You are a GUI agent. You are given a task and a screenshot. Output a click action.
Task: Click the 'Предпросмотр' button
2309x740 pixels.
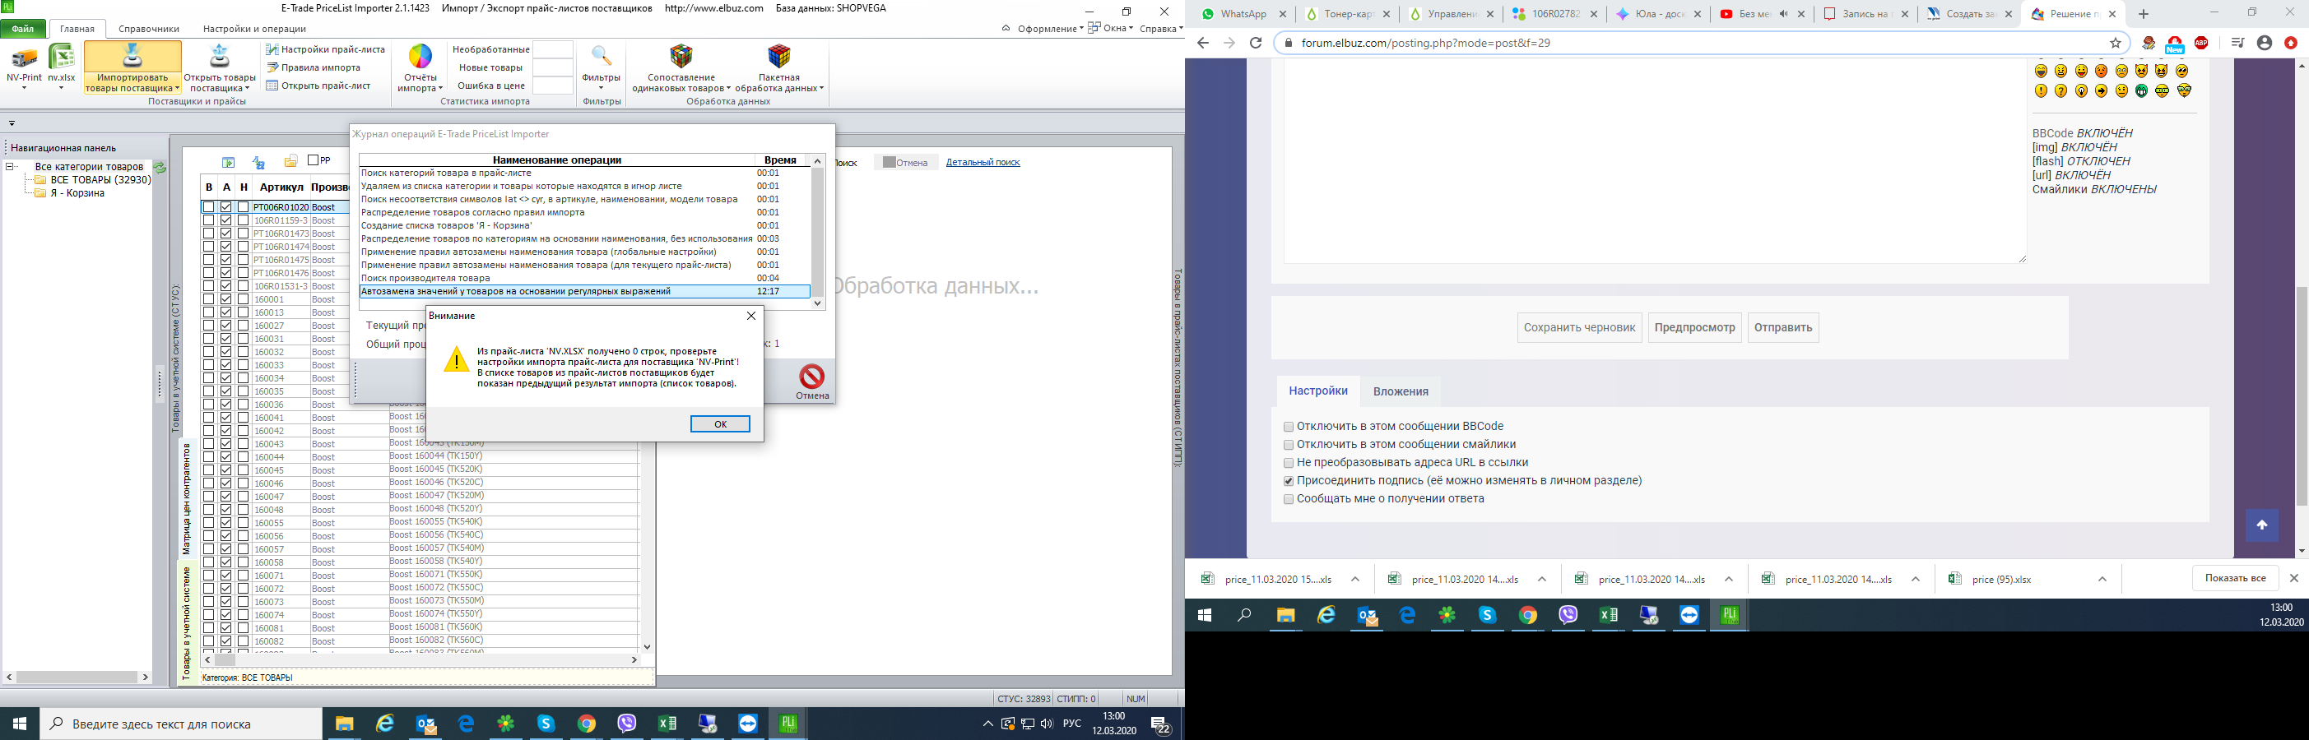1694,328
